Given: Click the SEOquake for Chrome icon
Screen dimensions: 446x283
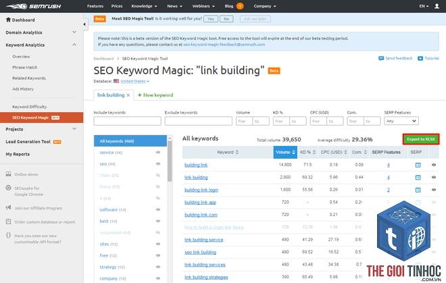Looking at the screenshot, I should [x=9, y=188].
